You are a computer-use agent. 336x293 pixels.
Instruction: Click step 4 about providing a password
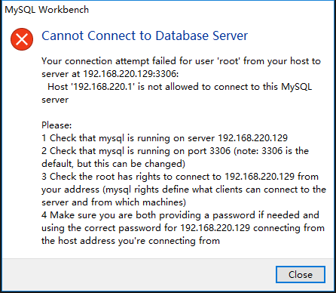point(180,215)
